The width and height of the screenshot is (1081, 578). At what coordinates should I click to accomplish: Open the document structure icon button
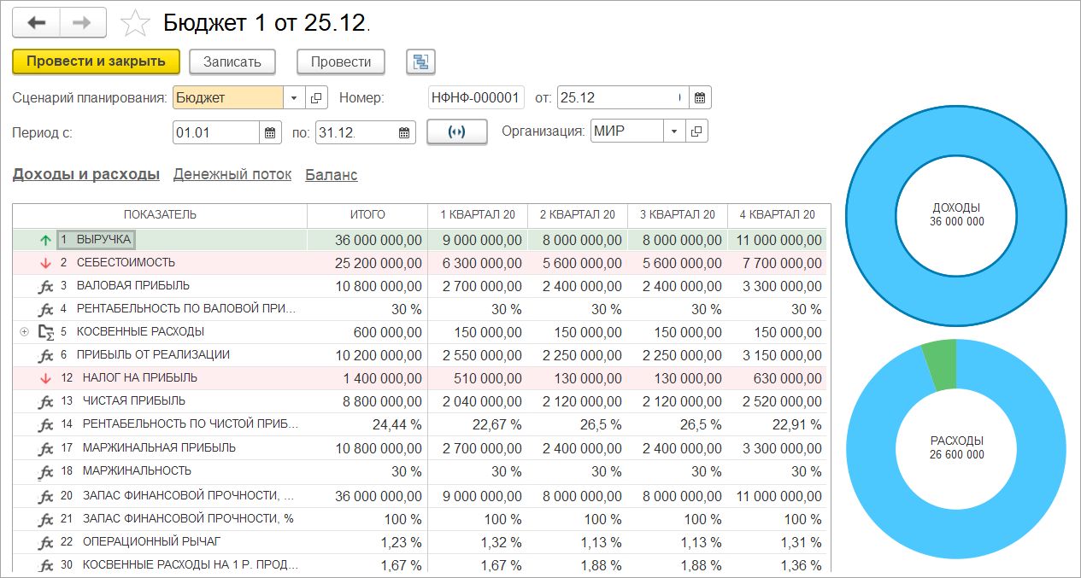(420, 61)
